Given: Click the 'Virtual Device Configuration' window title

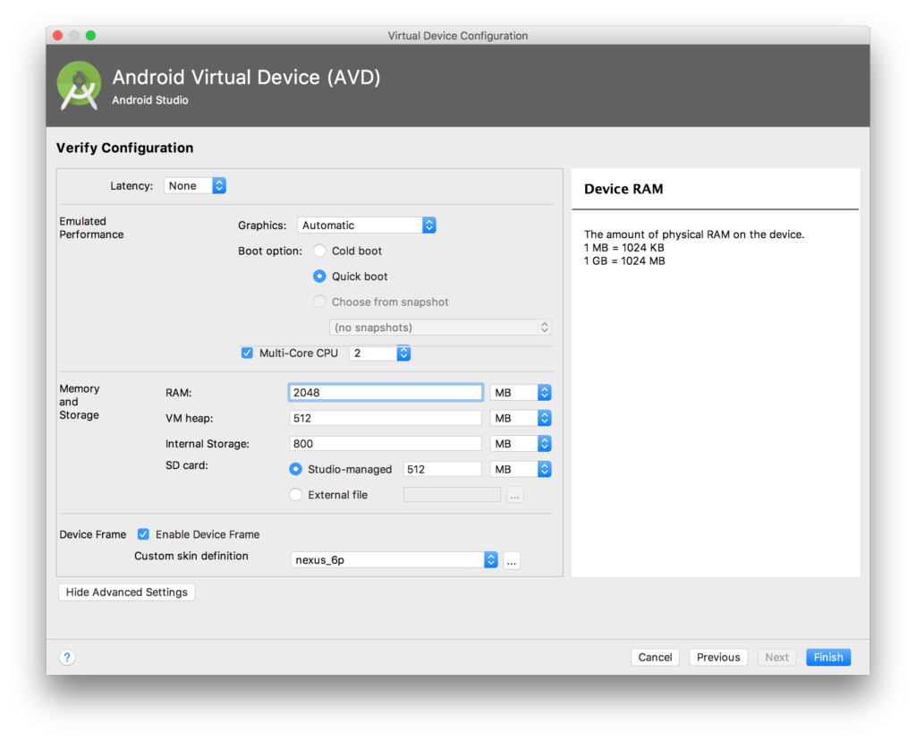Looking at the screenshot, I should pos(457,36).
